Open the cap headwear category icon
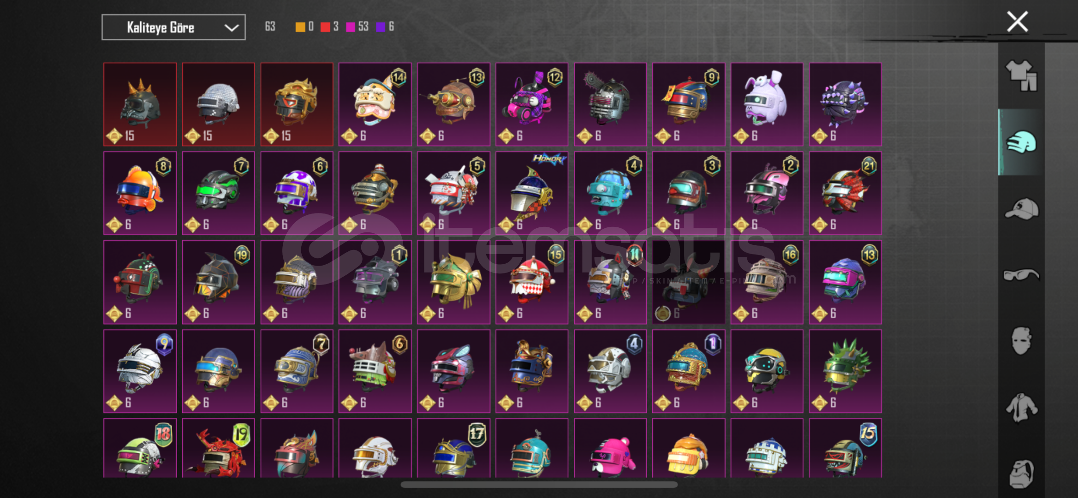1078x498 pixels. [1021, 209]
